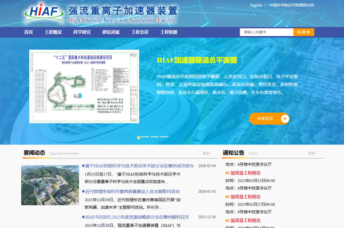Click notice time 2025年02月27日09:00
The height and width of the screenshot is (228, 344).
pos(256,205)
